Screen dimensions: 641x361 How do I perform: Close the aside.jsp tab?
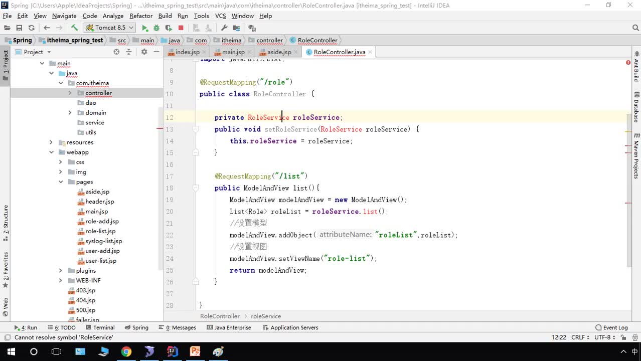click(296, 52)
